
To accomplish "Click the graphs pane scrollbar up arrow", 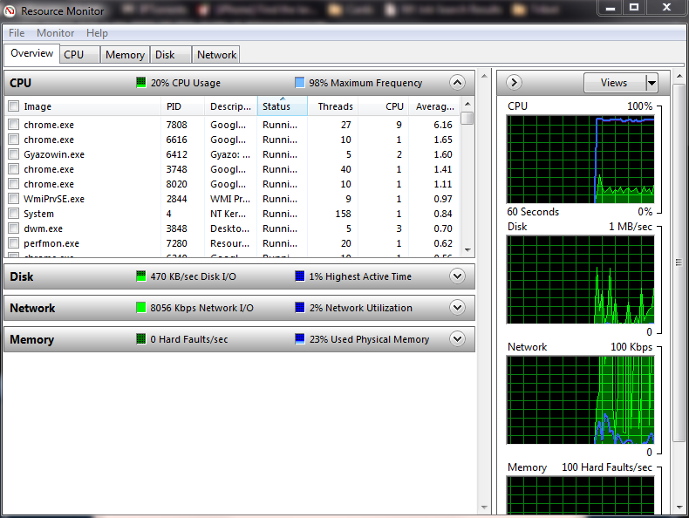I will [x=679, y=77].
